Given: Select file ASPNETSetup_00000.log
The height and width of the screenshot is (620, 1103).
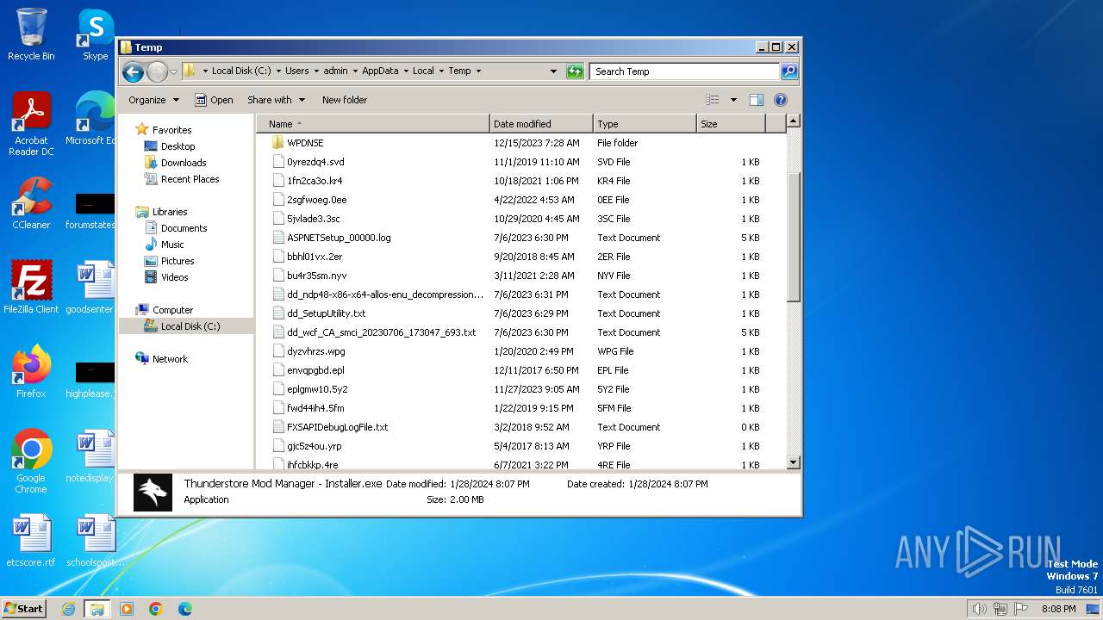Looking at the screenshot, I should [x=339, y=238].
